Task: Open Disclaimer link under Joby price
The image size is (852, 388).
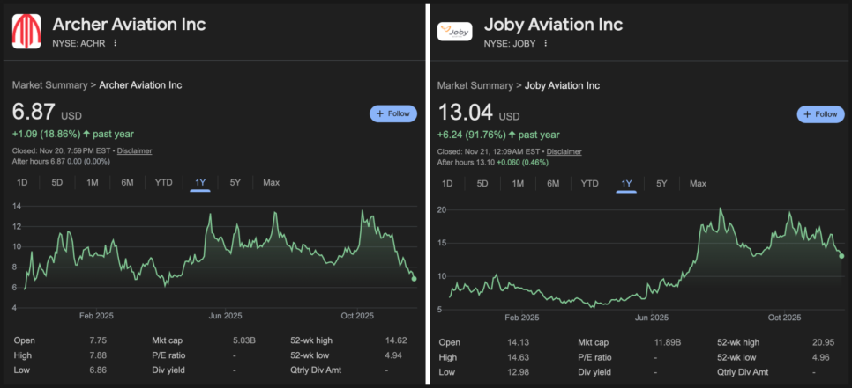Action: [x=564, y=151]
